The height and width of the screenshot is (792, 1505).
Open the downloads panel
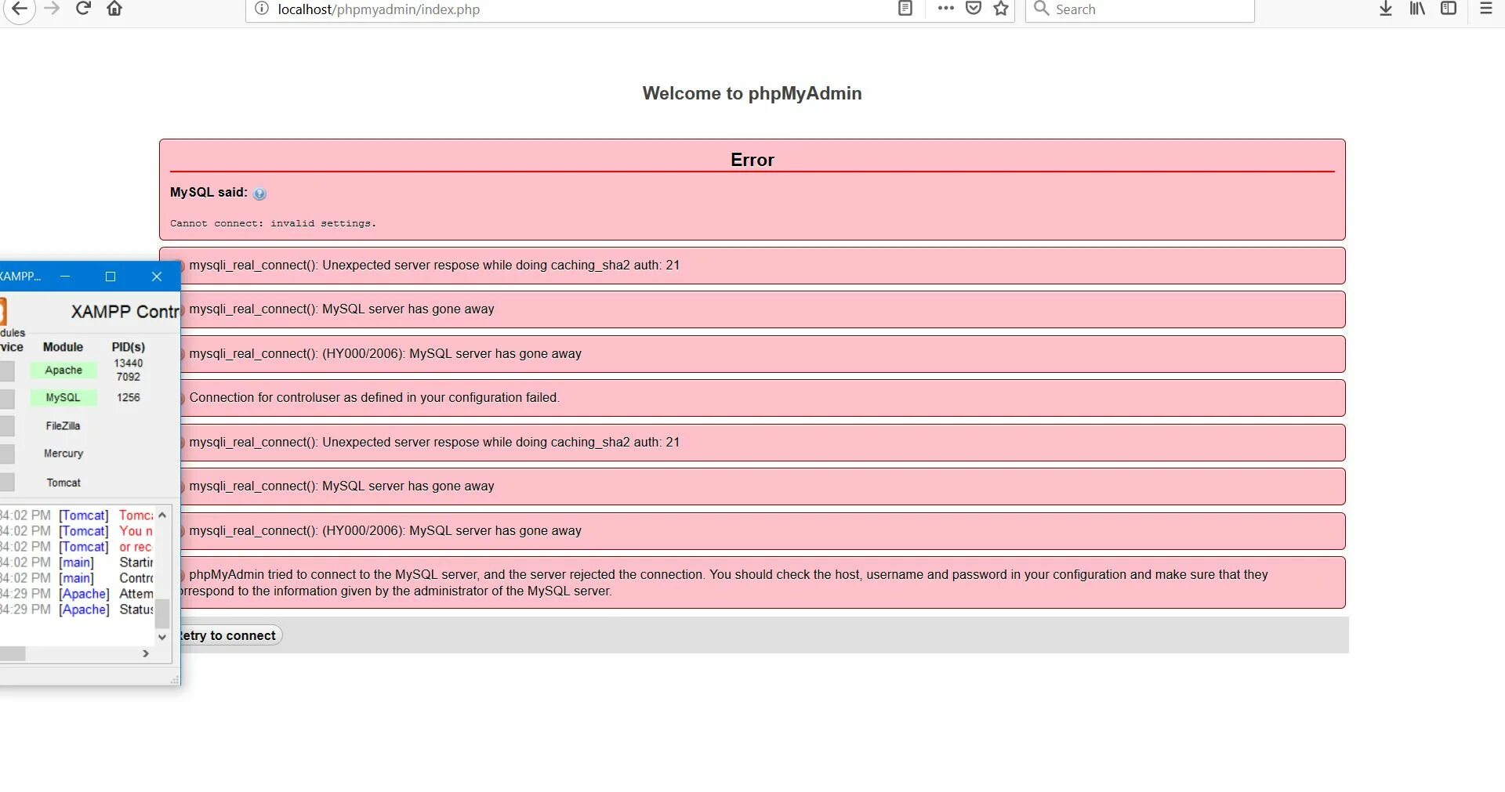coord(1386,9)
